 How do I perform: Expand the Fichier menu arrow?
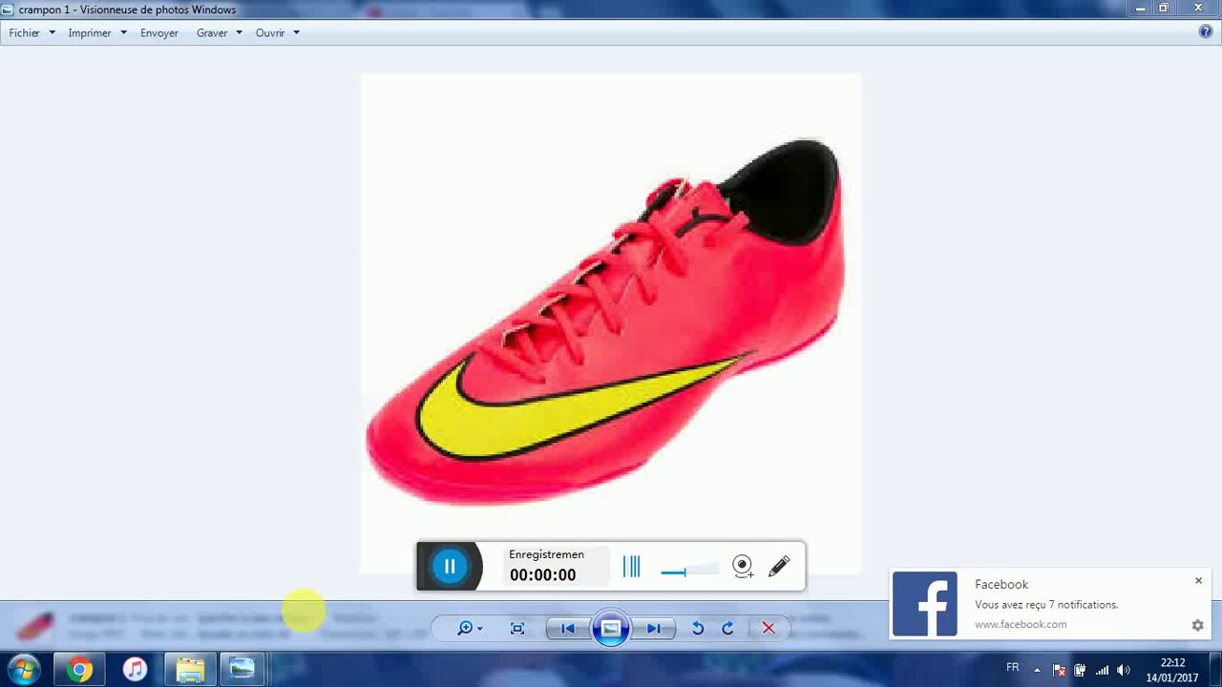pos(52,32)
